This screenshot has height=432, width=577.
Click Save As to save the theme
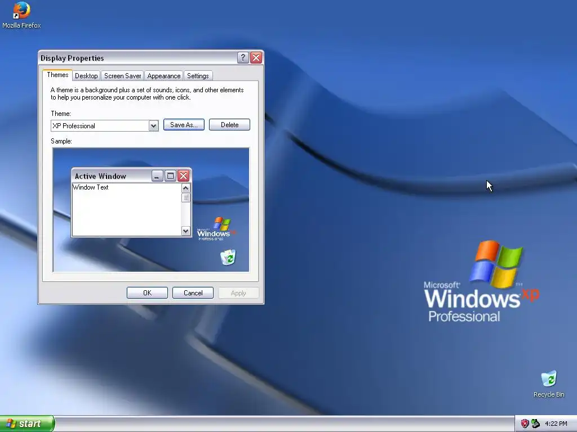184,124
